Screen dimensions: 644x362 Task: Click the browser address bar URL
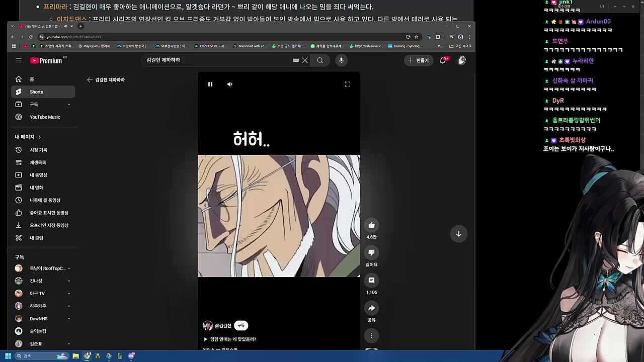(74, 37)
